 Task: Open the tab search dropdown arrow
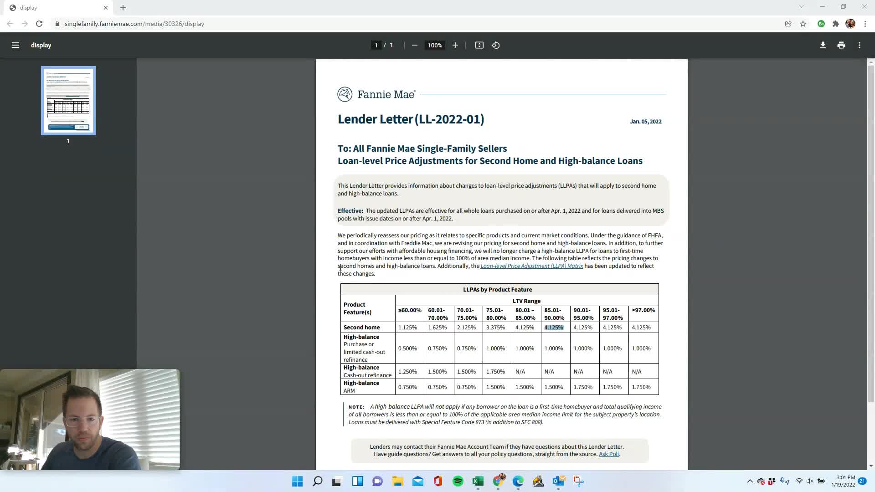point(802,6)
